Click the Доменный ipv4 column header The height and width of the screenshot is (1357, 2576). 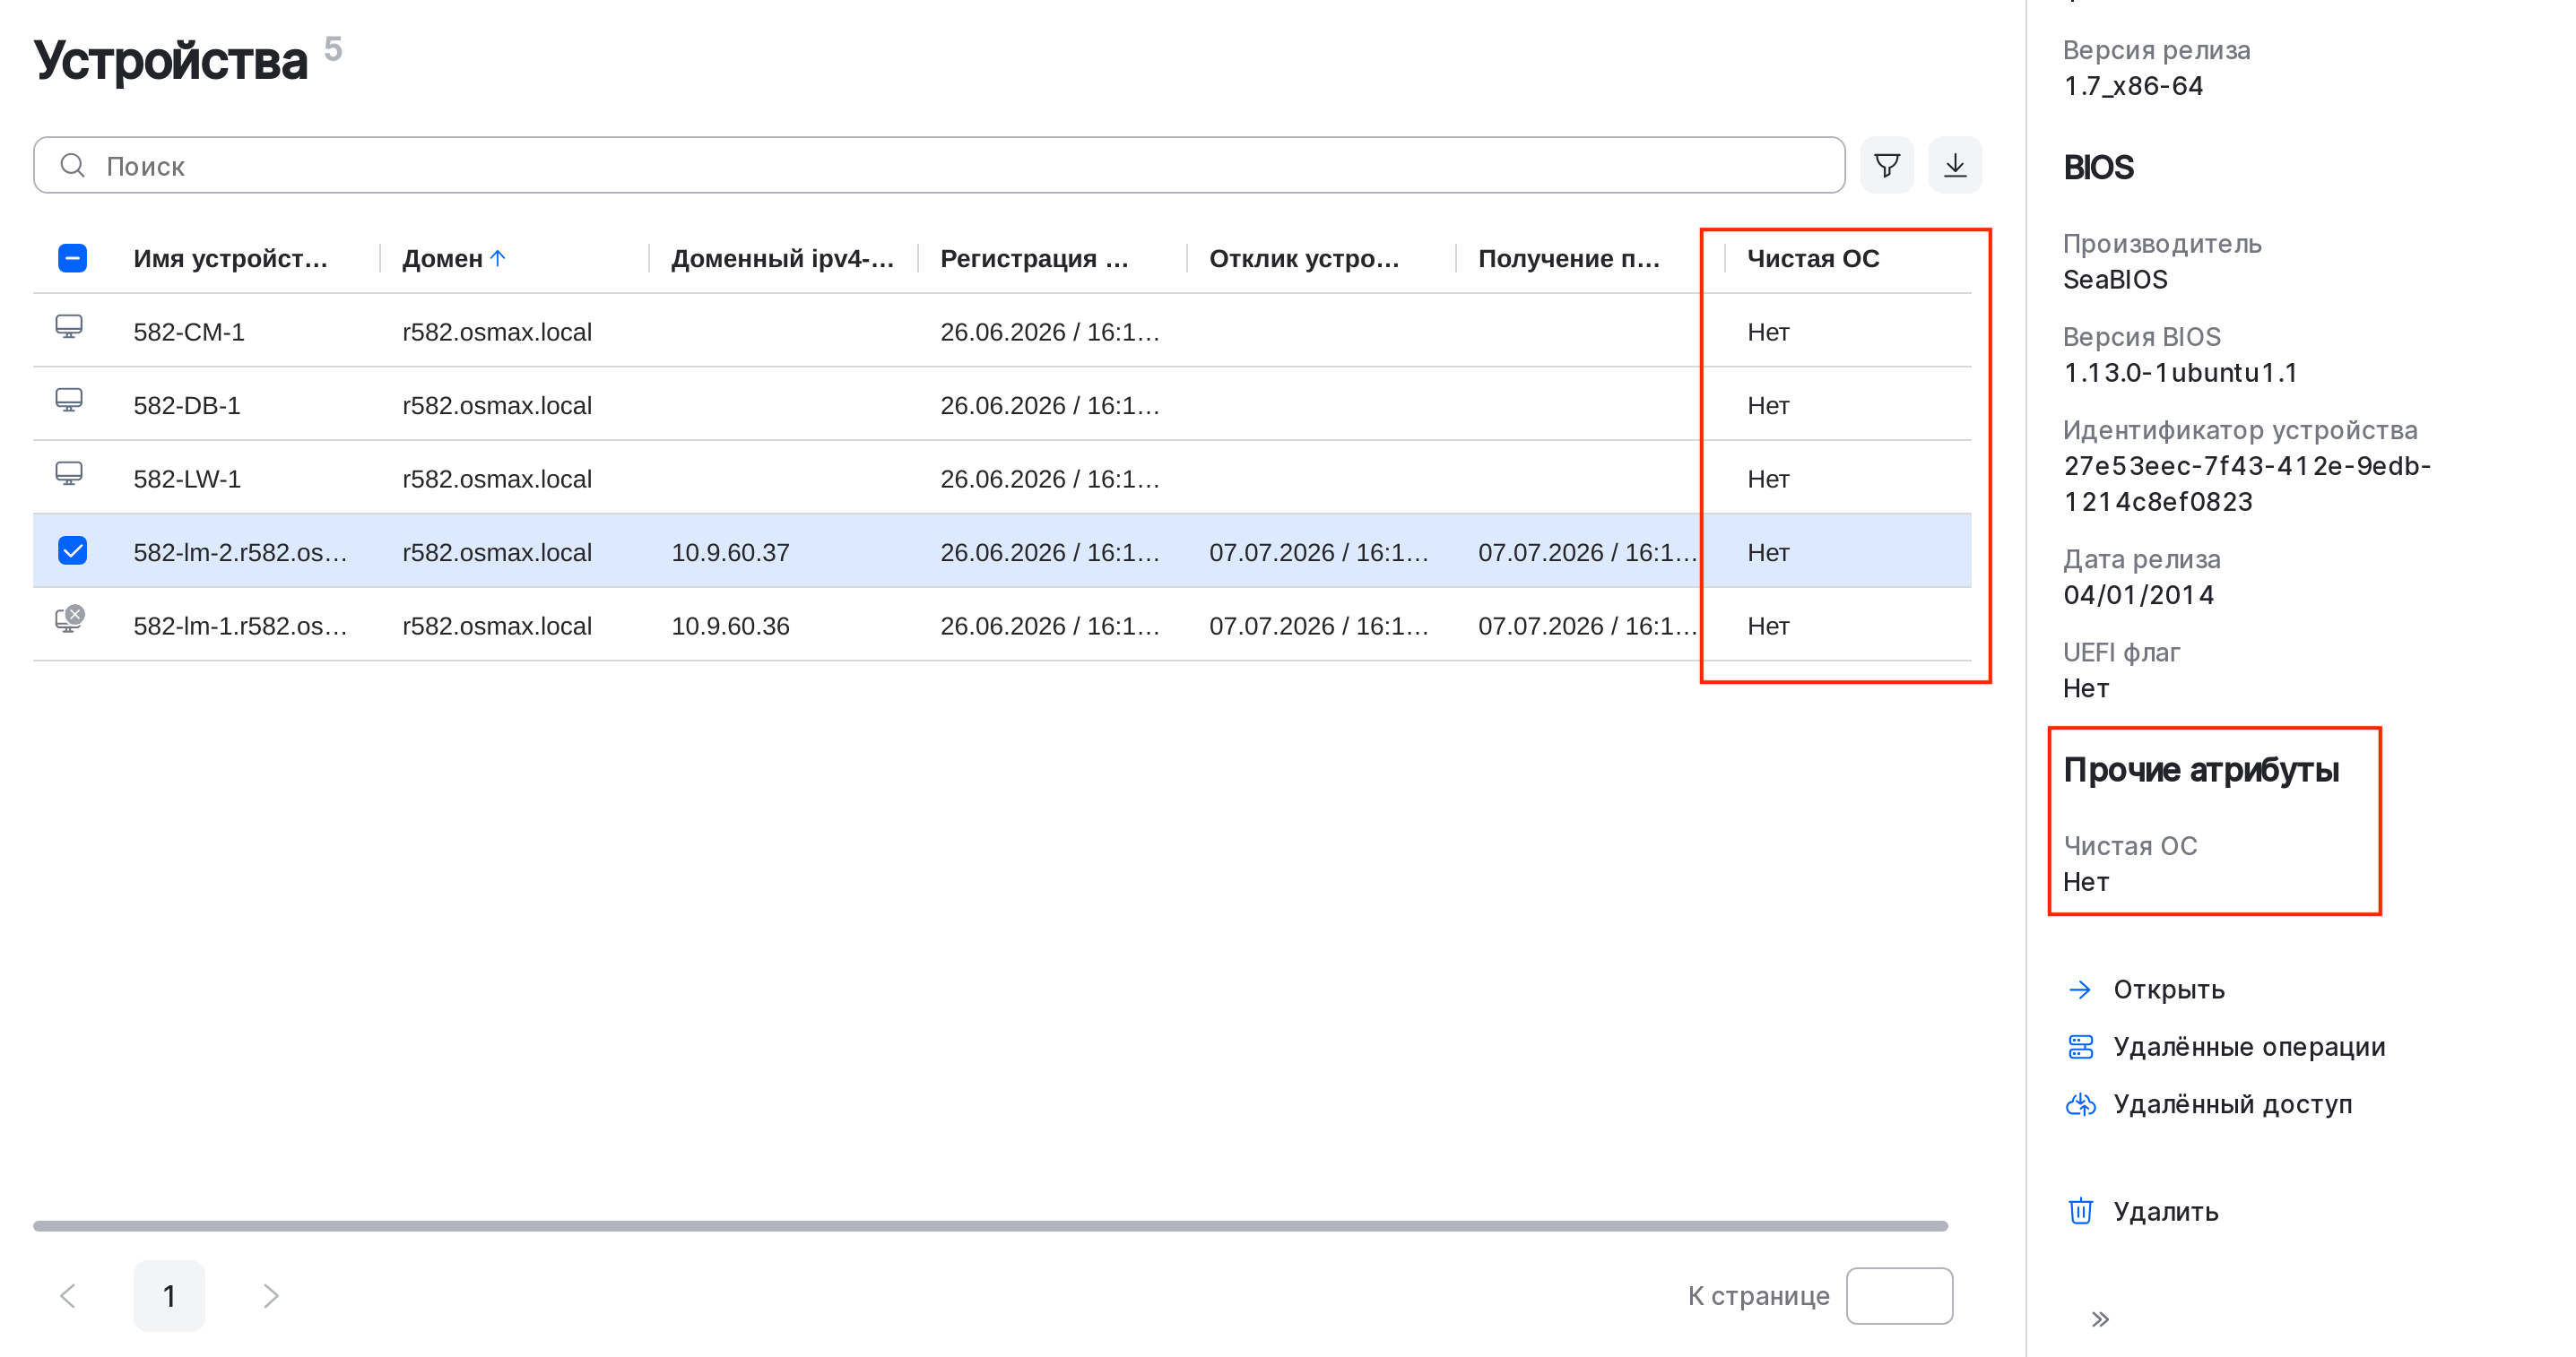click(x=782, y=258)
